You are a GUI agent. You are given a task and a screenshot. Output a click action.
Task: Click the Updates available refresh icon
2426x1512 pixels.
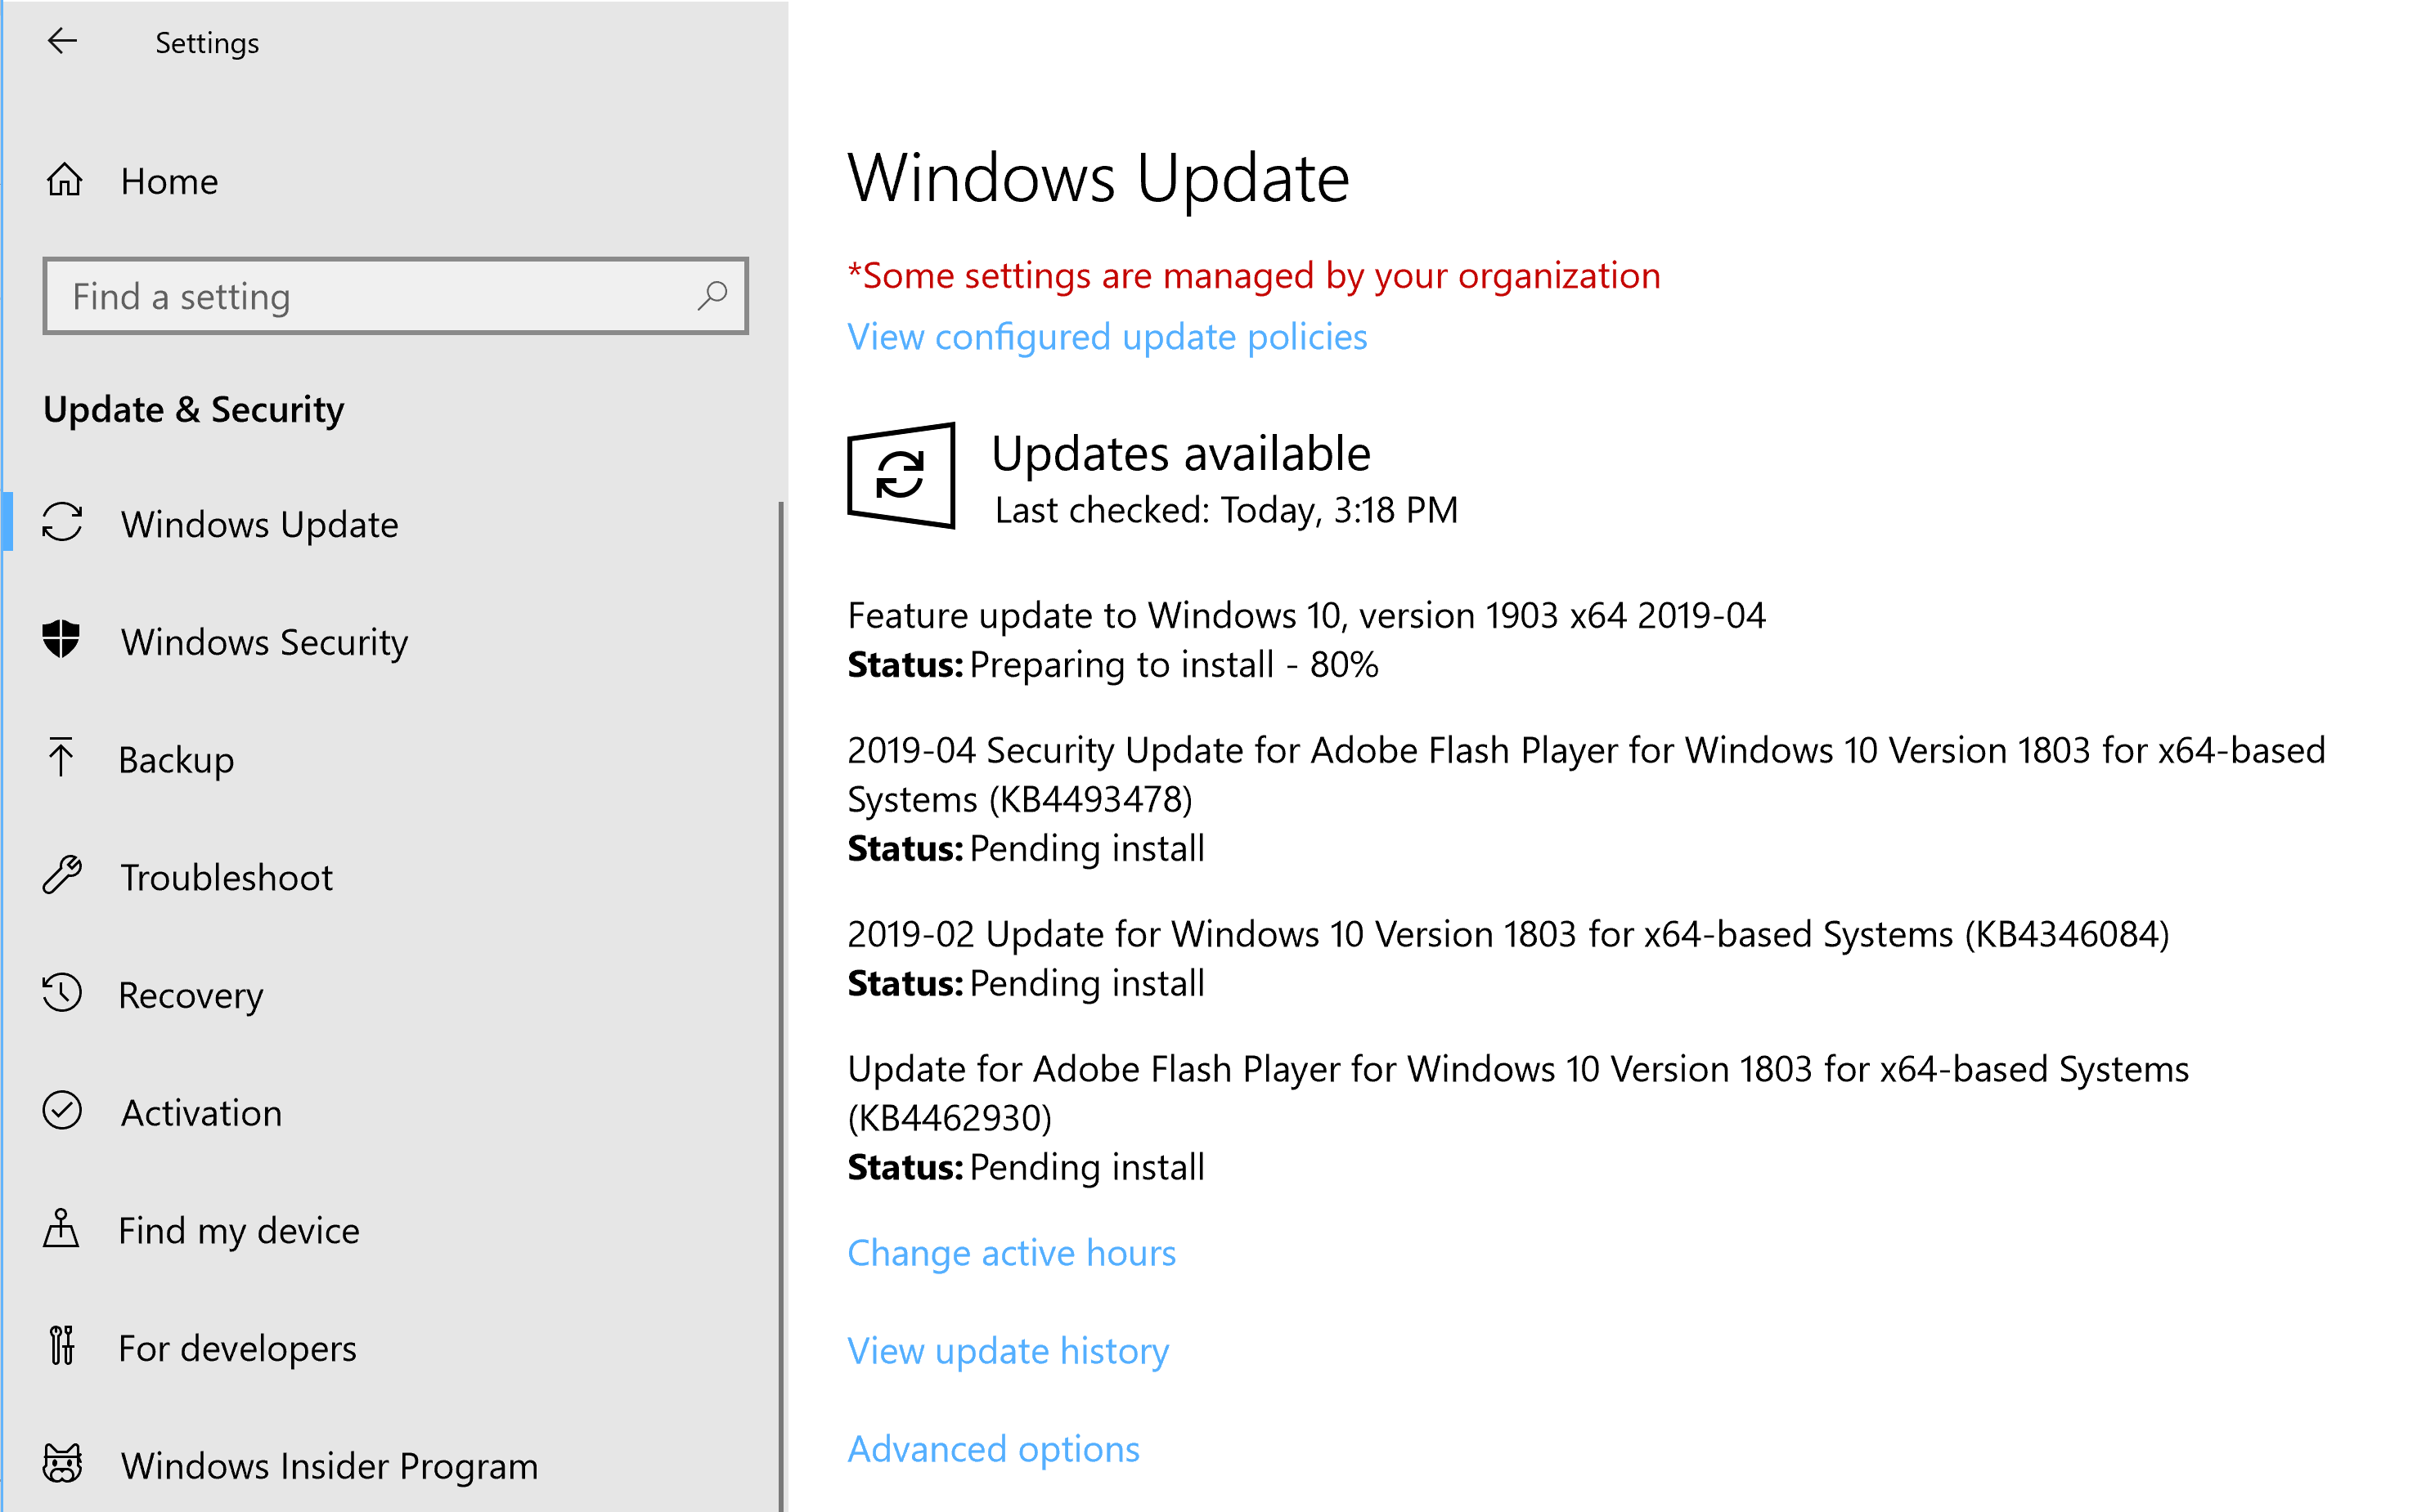tap(901, 475)
